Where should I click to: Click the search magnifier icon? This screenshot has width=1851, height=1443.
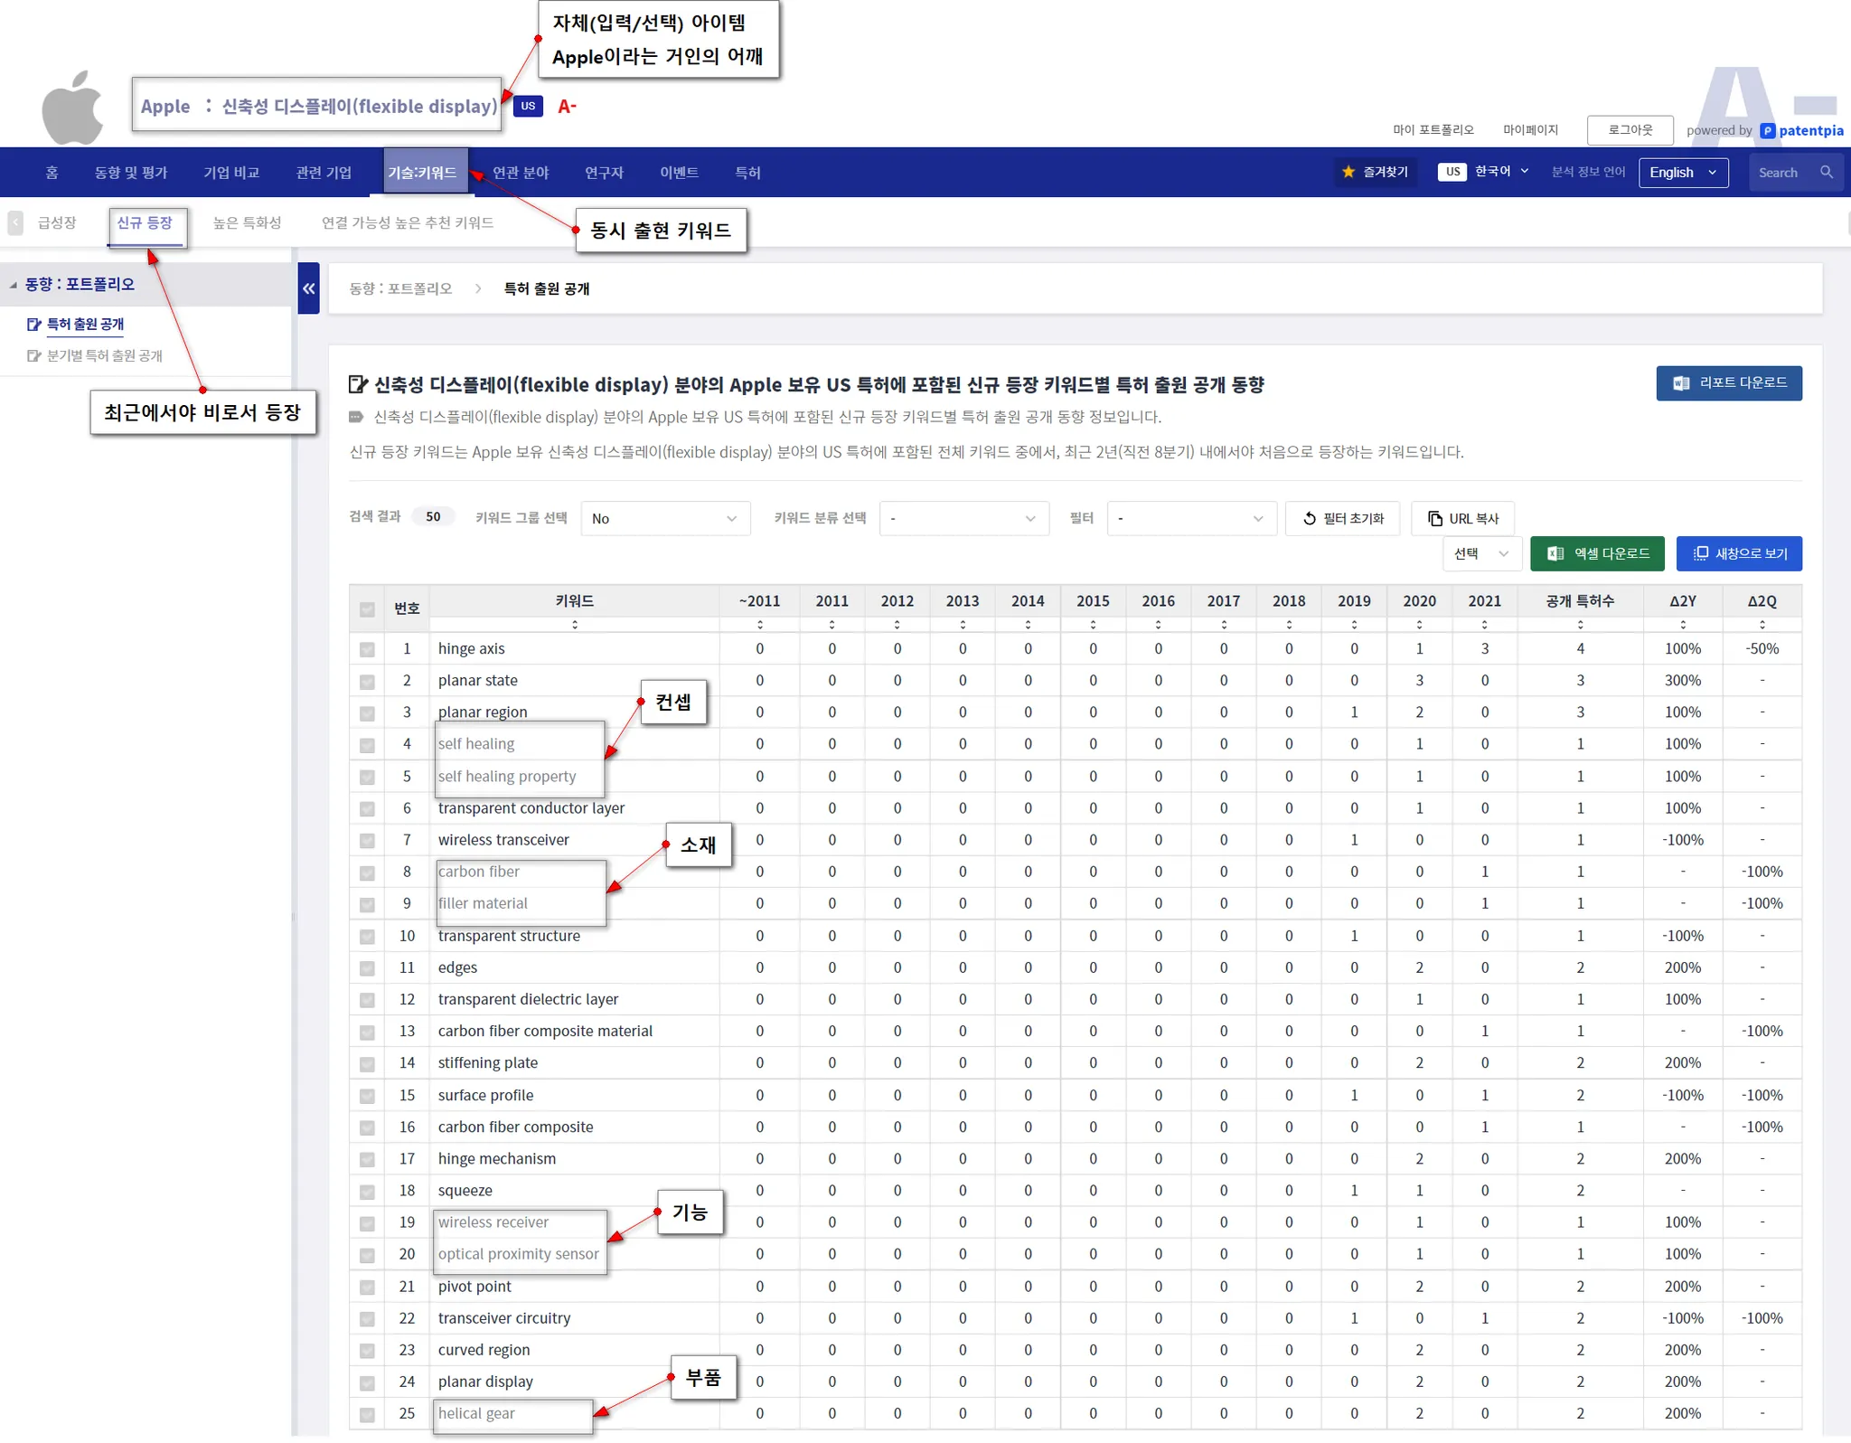[x=1827, y=172]
